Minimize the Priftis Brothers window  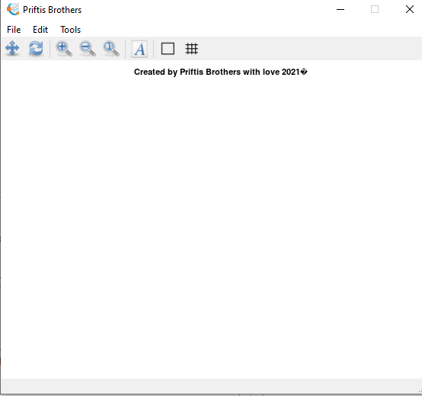340,9
